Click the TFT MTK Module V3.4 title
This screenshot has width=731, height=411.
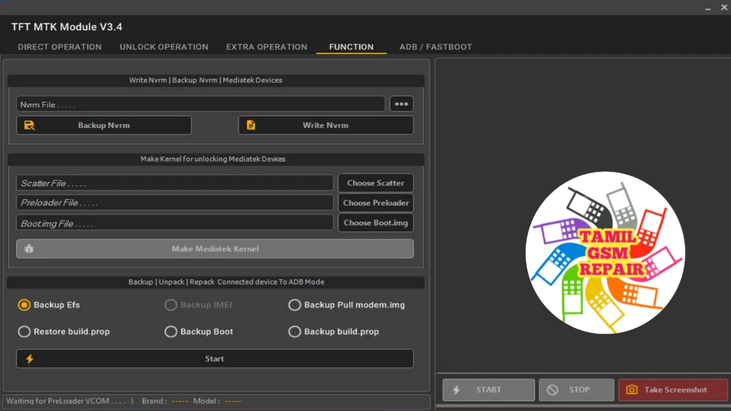coord(67,27)
